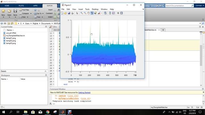Toggle the Zoom In tool in Figure 2
The height and width of the screenshot is (115, 205).
(82, 13)
